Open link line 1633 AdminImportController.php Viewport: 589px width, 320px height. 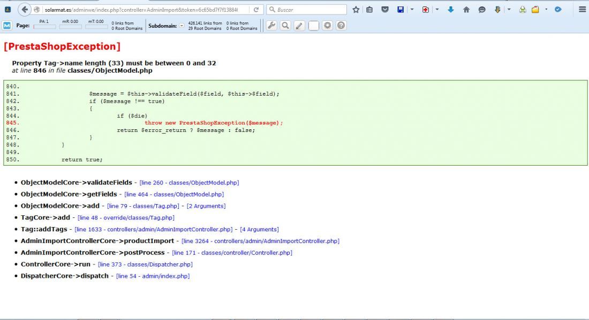(x=154, y=229)
